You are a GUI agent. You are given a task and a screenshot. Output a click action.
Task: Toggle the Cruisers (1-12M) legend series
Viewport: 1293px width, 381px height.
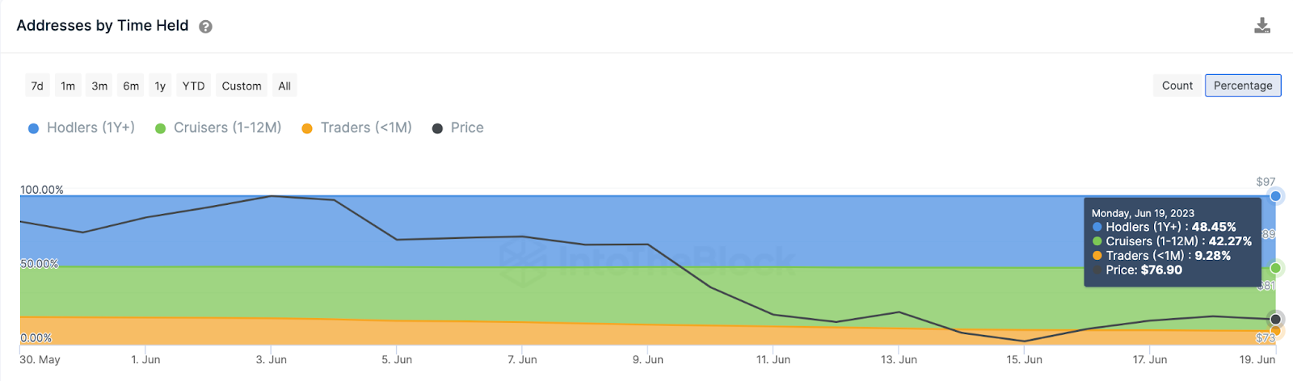click(x=218, y=128)
